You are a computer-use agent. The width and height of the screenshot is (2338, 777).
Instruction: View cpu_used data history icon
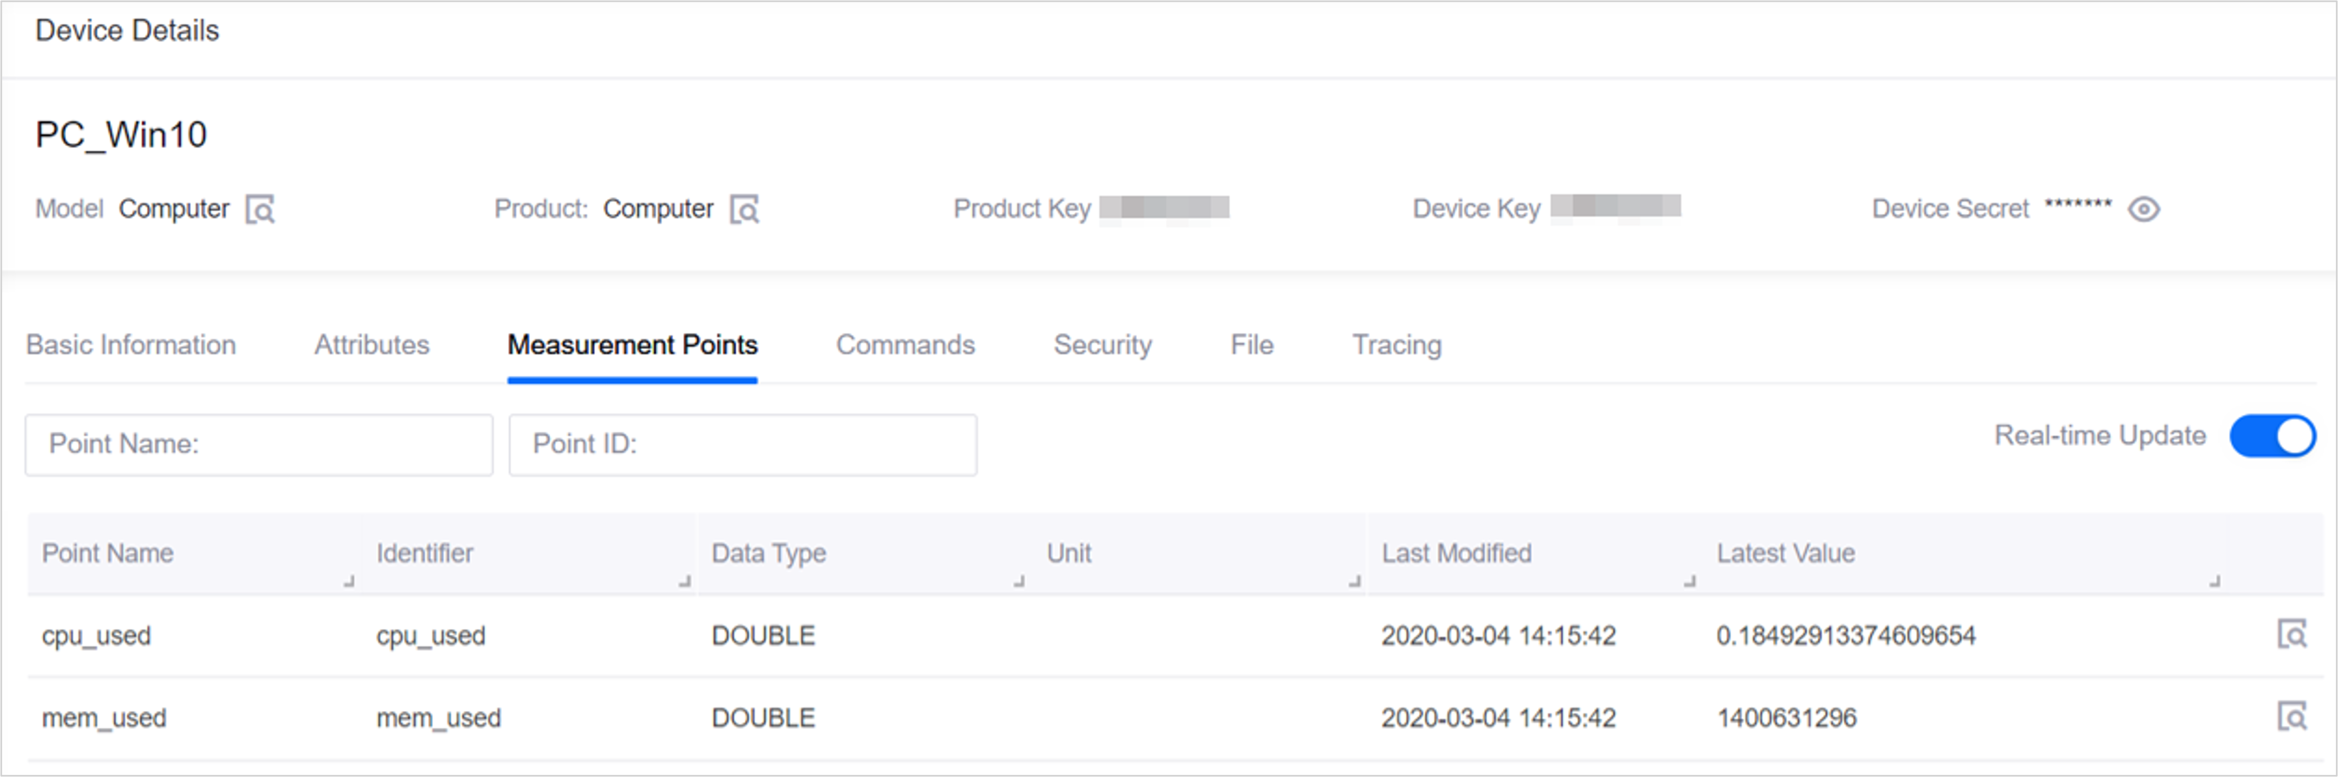tap(2292, 635)
